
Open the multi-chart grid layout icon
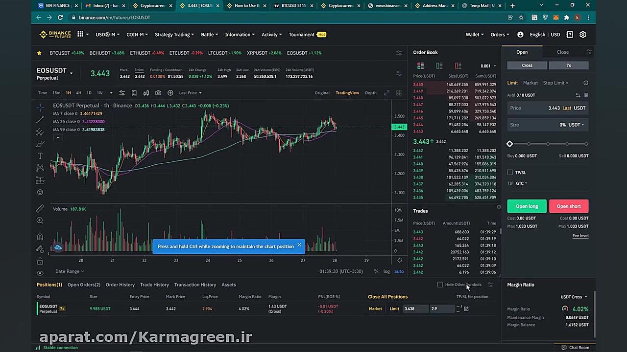coord(399,93)
